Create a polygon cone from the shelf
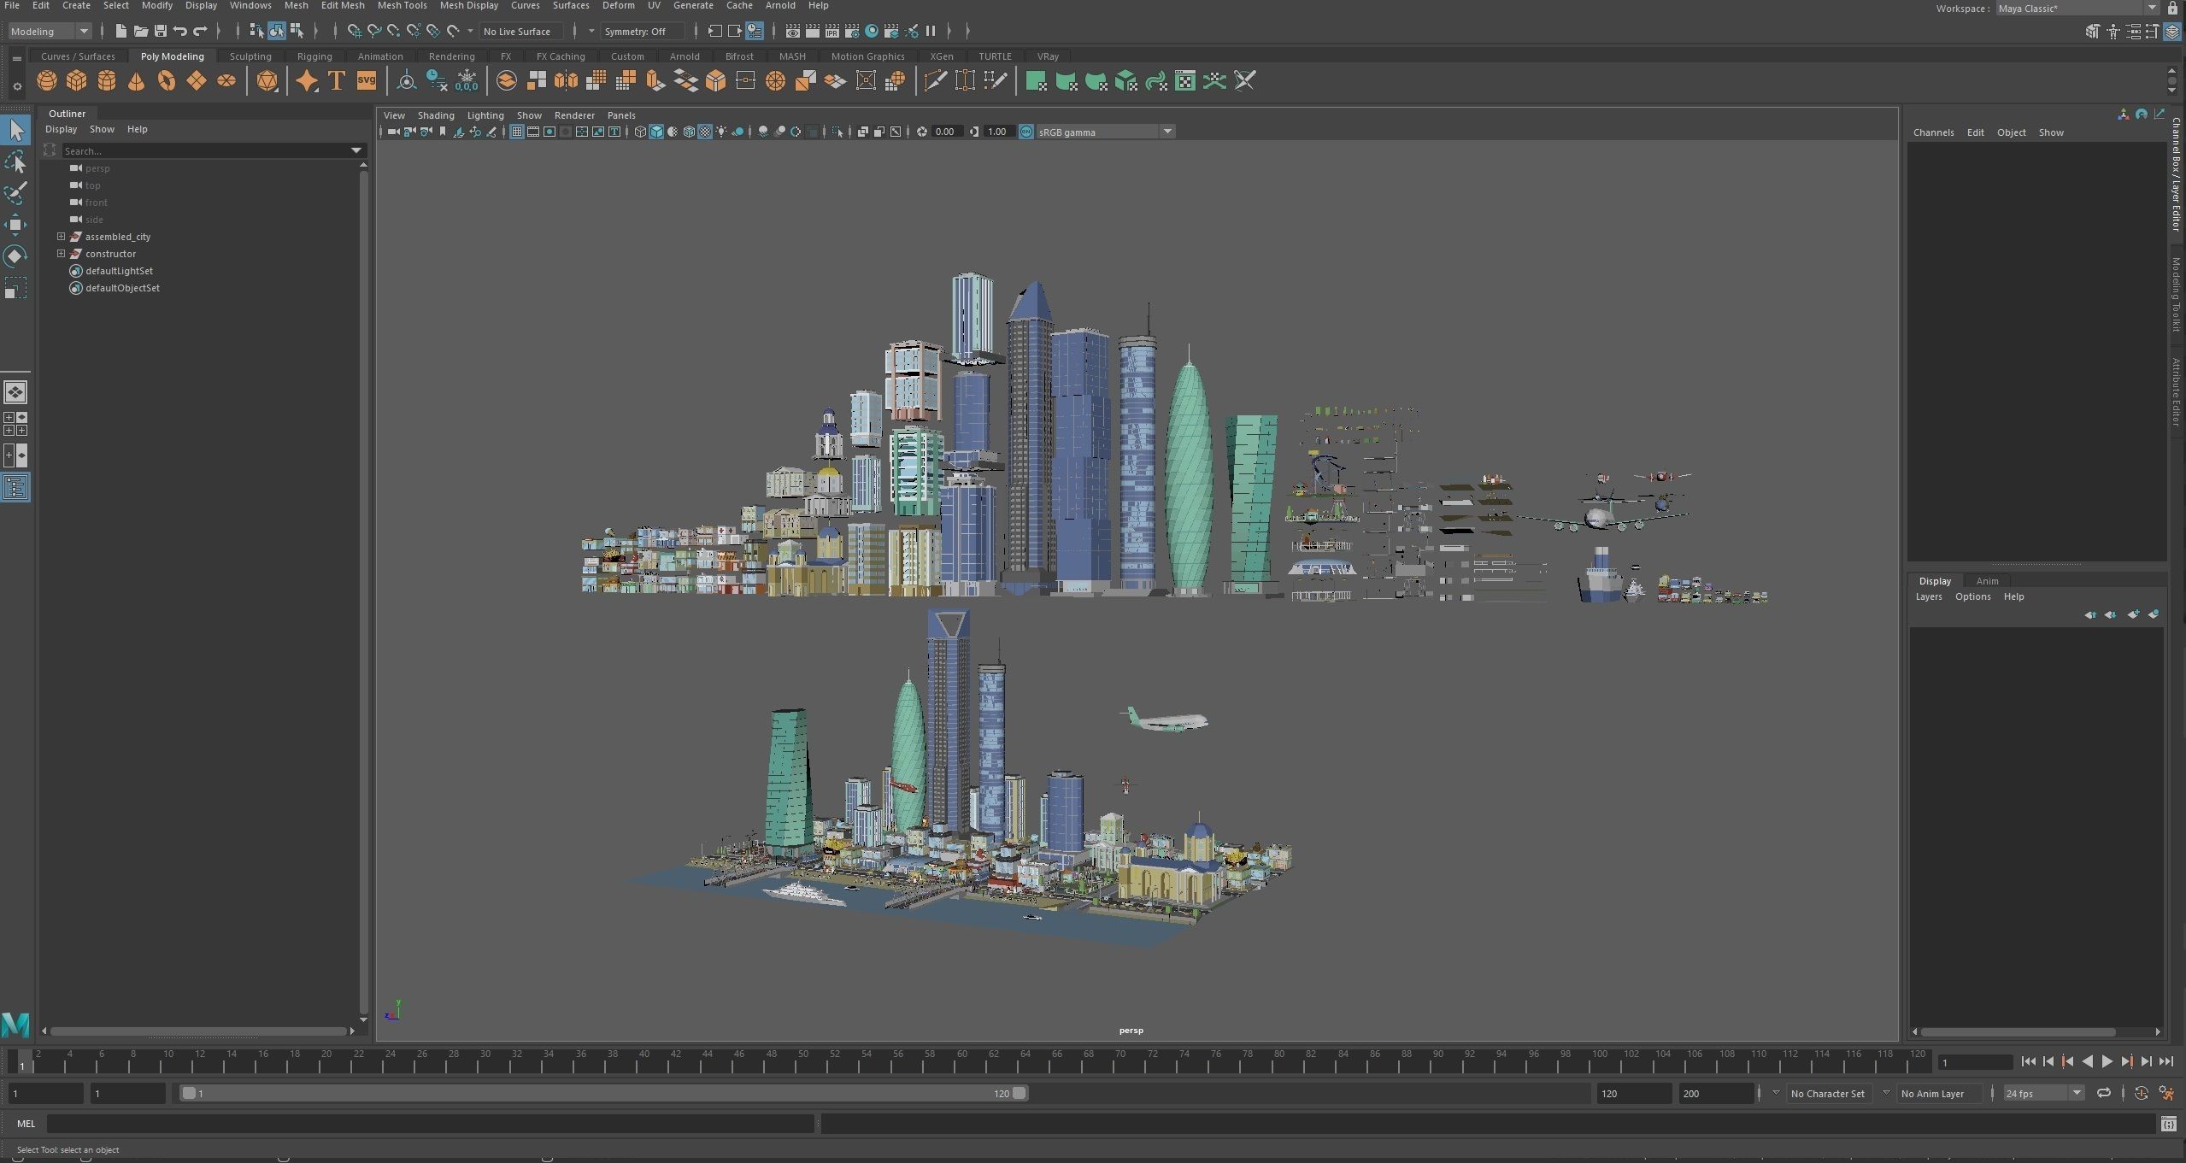Screen dimensions: 2186x1163 click(x=136, y=81)
